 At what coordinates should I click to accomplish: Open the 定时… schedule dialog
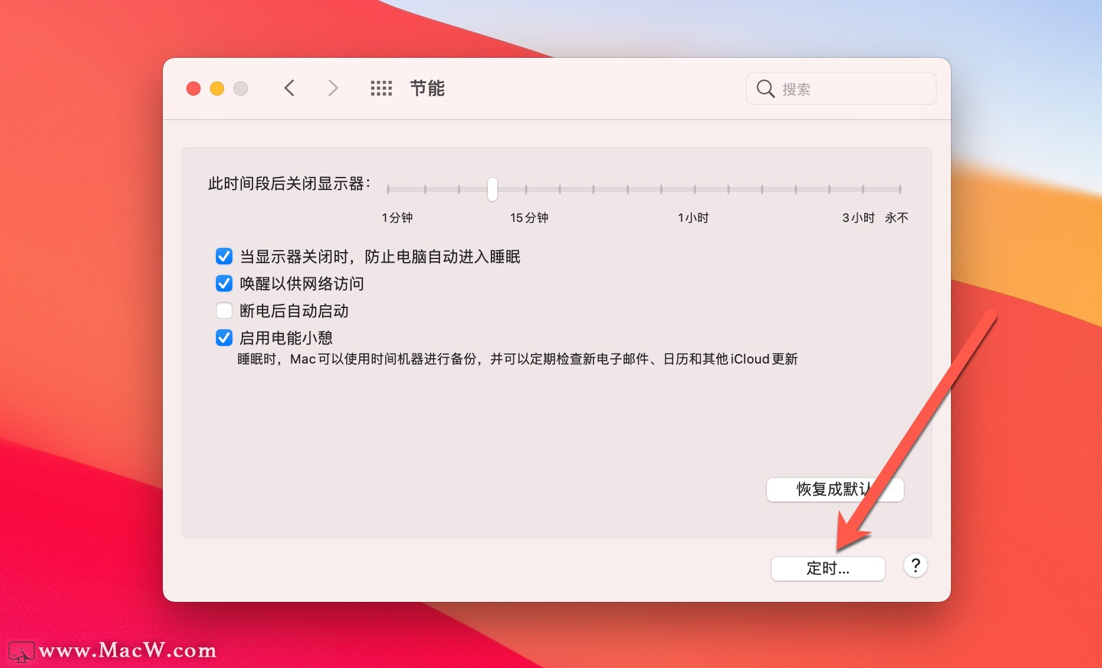(x=828, y=568)
